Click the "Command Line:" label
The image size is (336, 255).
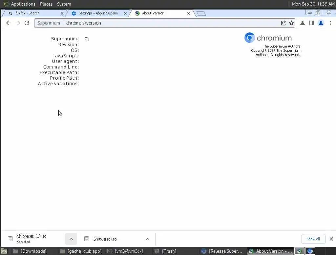point(61,67)
